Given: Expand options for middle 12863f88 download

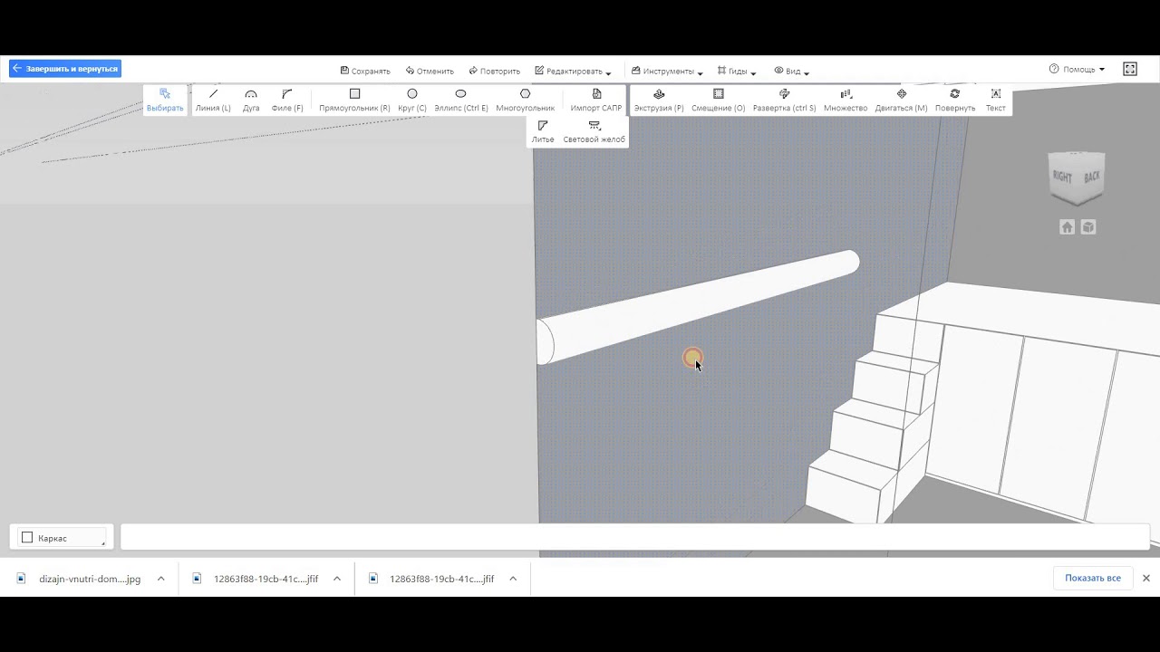Looking at the screenshot, I should pyautogui.click(x=336, y=579).
